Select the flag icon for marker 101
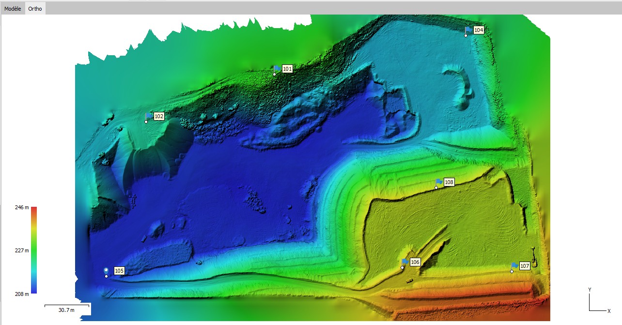Viewport: 622px width, 325px height. click(x=276, y=67)
